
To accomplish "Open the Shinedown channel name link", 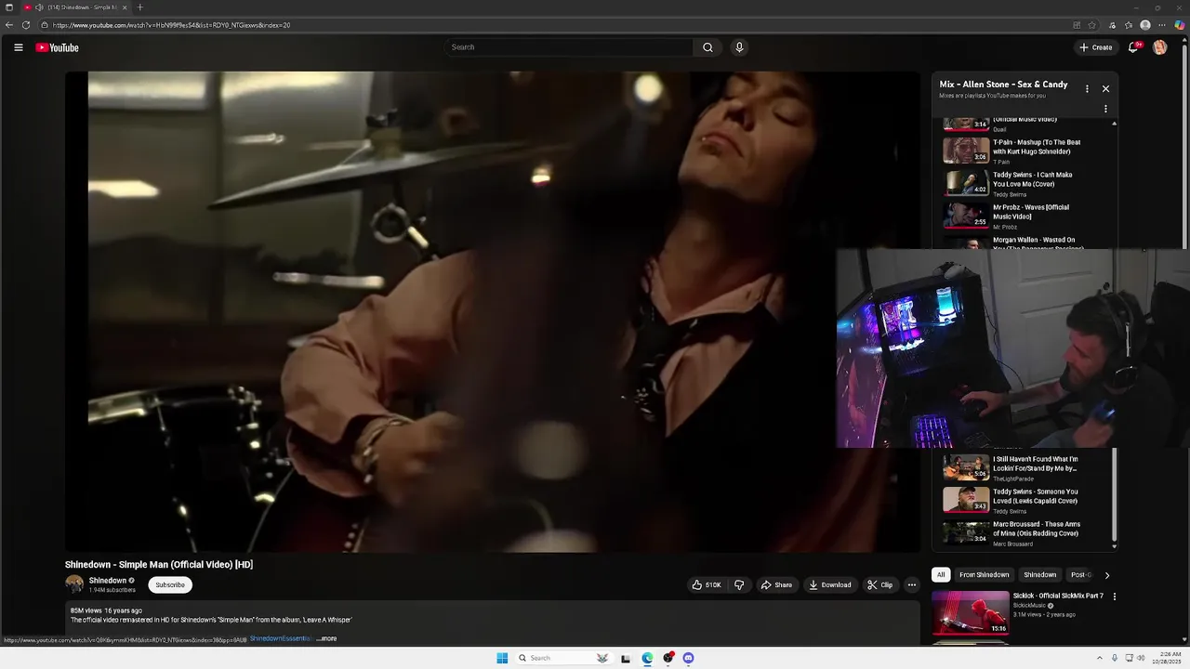I will (108, 580).
